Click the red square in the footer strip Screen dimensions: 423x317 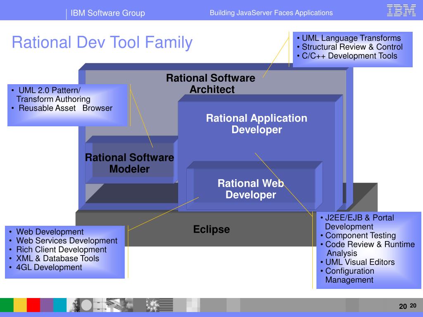coord(33,305)
